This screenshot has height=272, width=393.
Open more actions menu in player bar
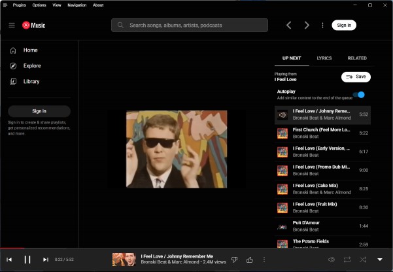point(264,260)
